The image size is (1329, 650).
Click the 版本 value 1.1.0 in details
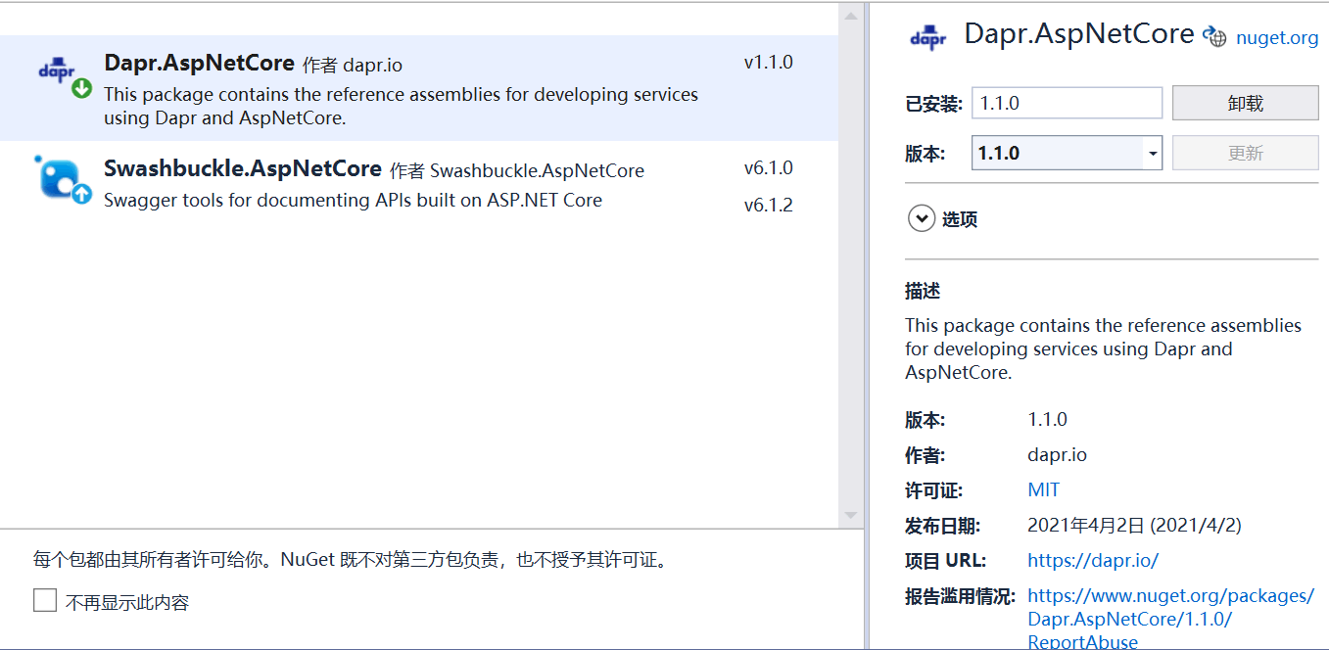click(x=1047, y=419)
